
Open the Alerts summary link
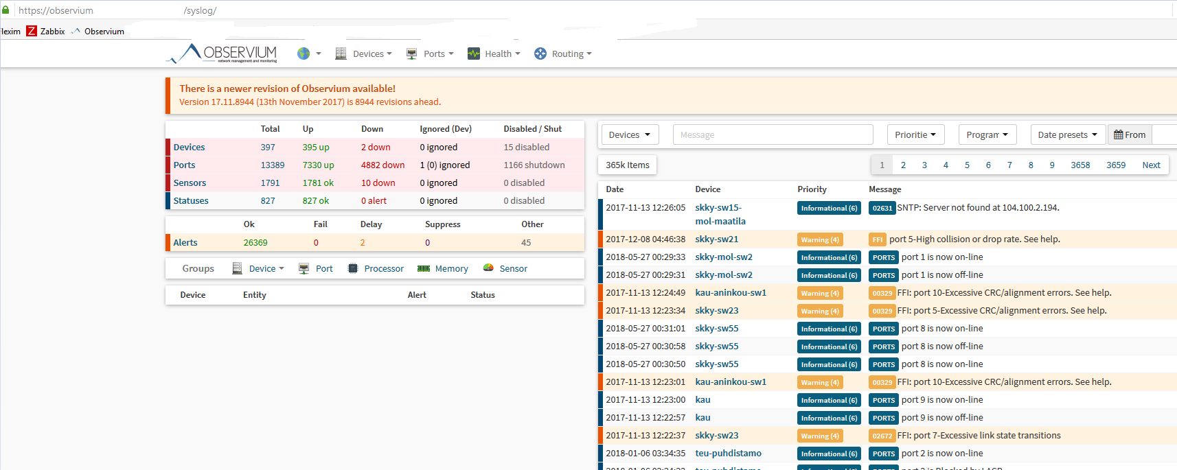click(185, 242)
